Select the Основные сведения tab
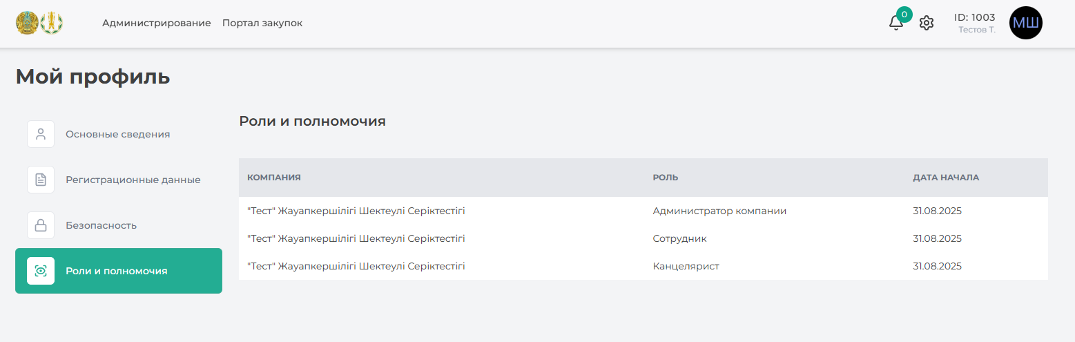This screenshot has width=1075, height=342. click(117, 134)
